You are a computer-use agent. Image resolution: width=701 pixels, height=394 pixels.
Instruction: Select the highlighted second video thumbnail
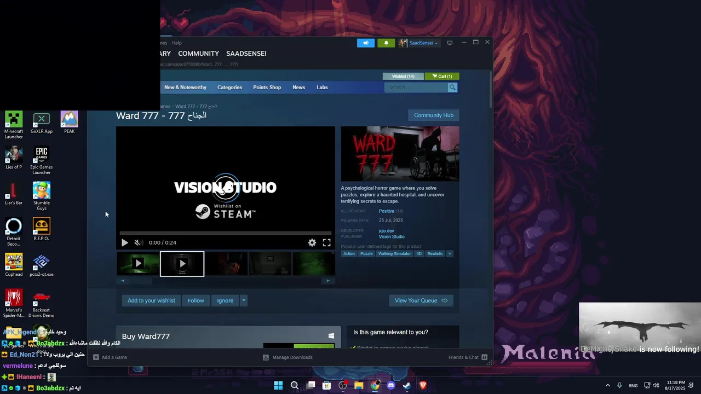pos(182,264)
